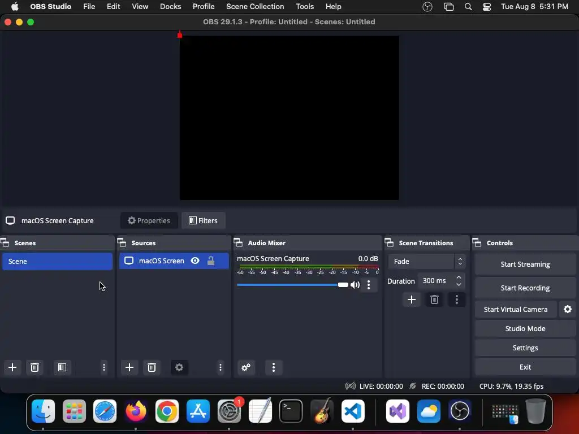Open Safari from the Dock
The image size is (579, 434).
105,411
